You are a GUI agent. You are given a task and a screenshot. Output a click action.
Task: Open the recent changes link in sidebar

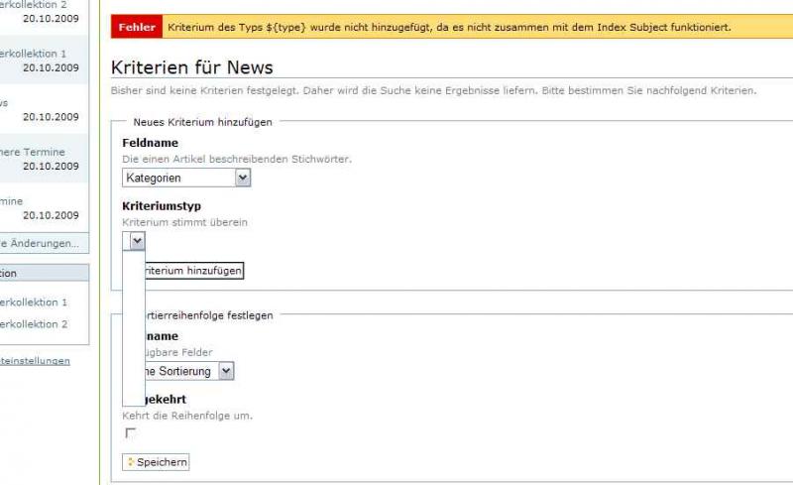40,243
